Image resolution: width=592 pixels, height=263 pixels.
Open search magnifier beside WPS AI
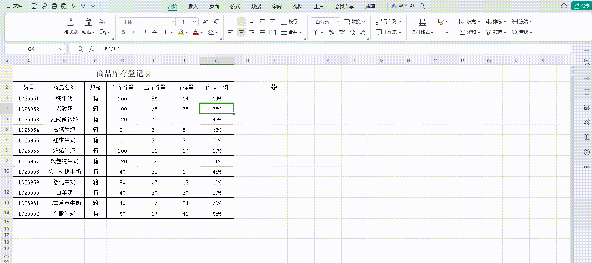tap(423, 6)
